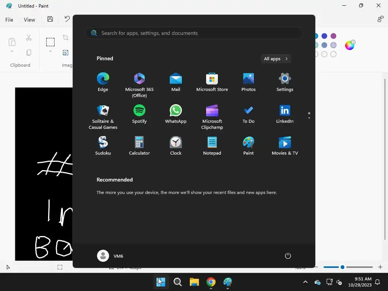Click the Crop tool in Paint
This screenshot has height=291, width=388.
coord(66,38)
